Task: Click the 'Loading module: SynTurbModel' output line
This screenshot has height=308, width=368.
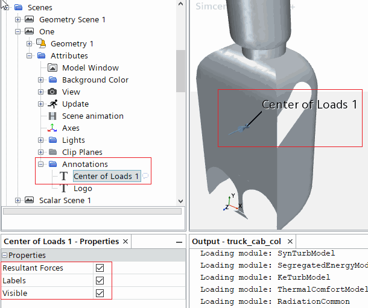Action: [x=267, y=253]
